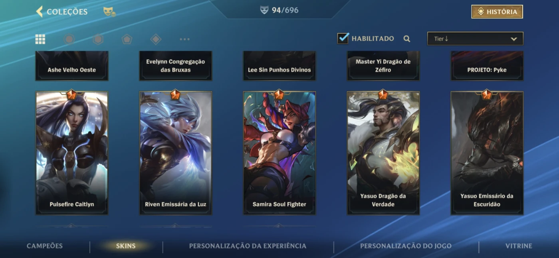Filter skins by the hexagon tier icon
This screenshot has width=559, height=258.
click(x=98, y=39)
